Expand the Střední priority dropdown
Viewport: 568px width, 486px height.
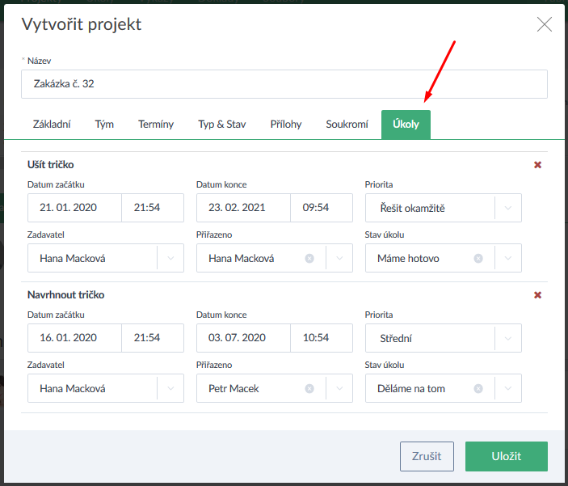(507, 338)
